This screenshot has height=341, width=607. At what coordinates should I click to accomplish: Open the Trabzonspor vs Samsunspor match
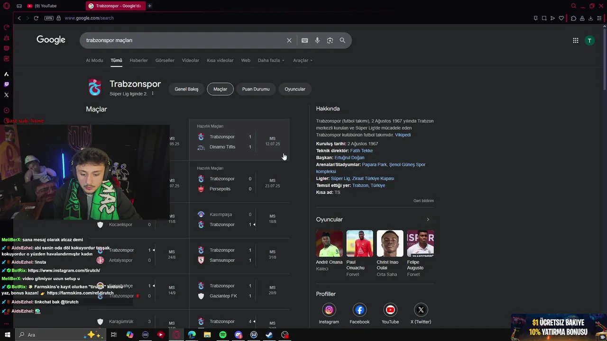click(x=239, y=255)
